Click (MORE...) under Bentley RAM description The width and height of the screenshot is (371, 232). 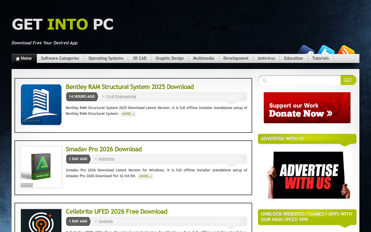click(128, 114)
